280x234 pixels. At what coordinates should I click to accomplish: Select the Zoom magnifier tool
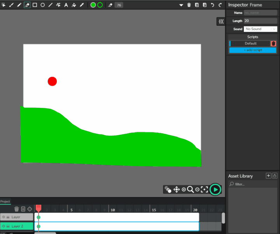(x=190, y=190)
